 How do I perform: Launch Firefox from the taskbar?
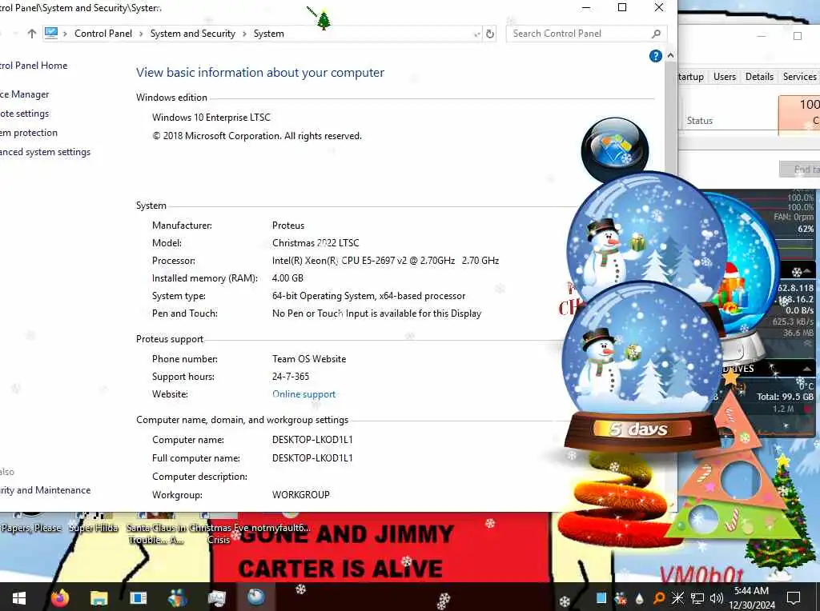[59, 597]
